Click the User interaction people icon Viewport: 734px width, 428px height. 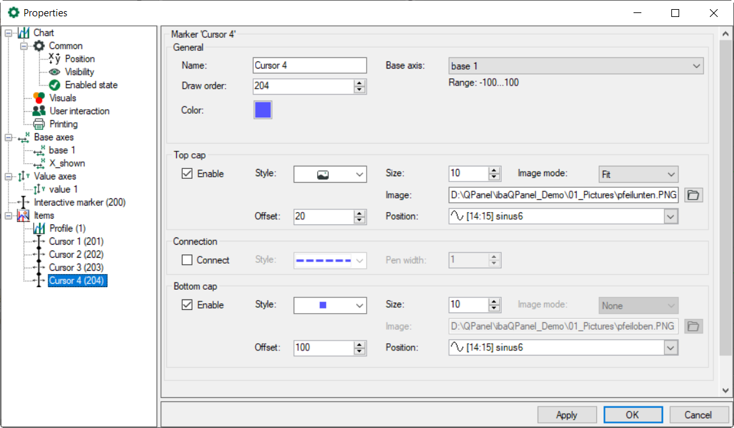coord(39,111)
